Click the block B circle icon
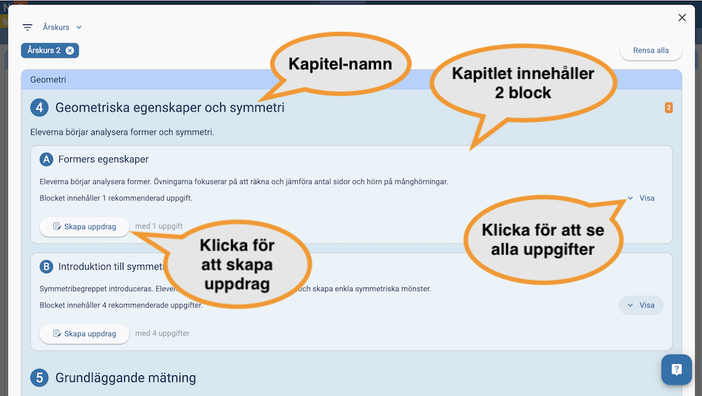Image resolution: width=702 pixels, height=396 pixels. point(47,267)
